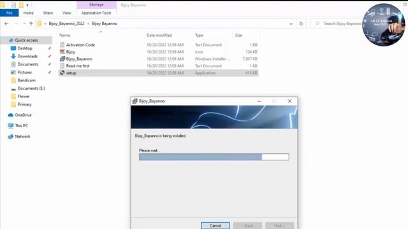Open This PC in navigation pane
Viewport: 408px width, 229px height.
pyautogui.click(x=21, y=126)
